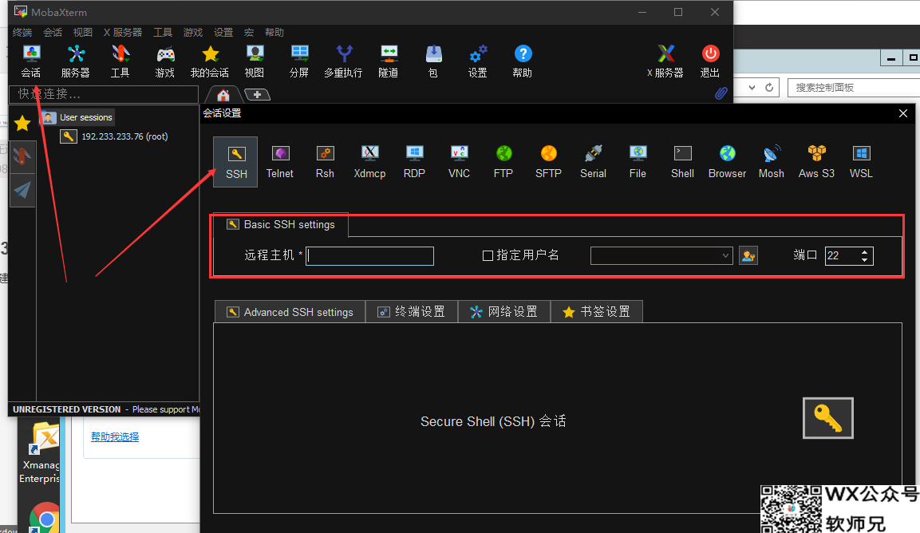Expand the username dropdown
The height and width of the screenshot is (533, 920).
pos(726,256)
